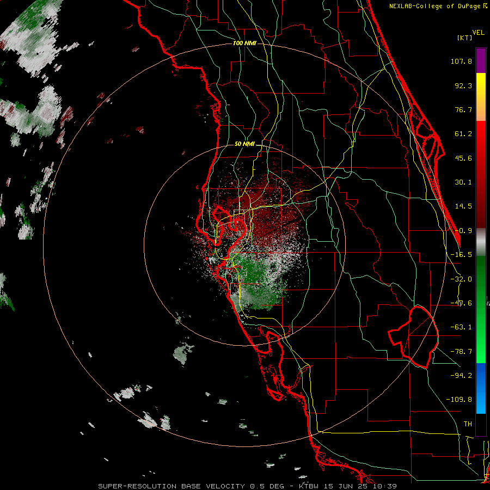Click the -94.2 velocity scale value

461,375
